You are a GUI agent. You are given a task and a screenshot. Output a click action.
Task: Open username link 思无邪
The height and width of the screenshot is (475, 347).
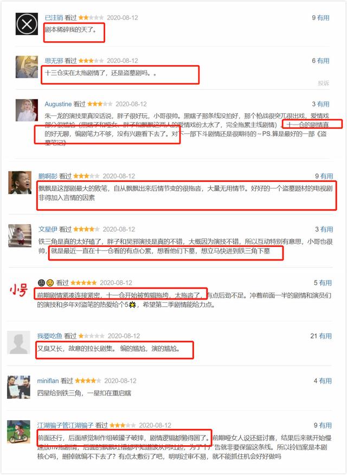point(54,61)
